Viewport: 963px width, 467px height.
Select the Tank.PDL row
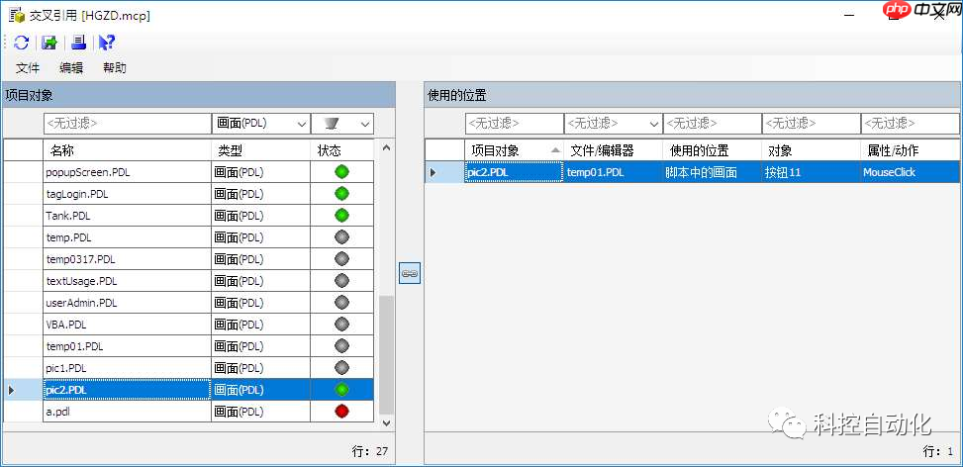(189, 216)
